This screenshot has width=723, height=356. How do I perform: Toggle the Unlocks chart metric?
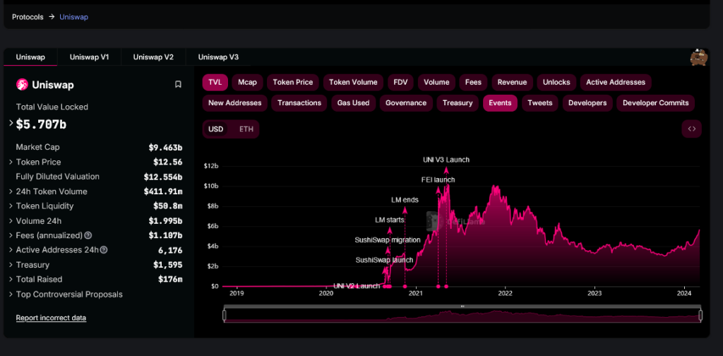[x=556, y=82]
